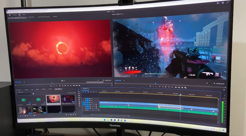The image size is (246, 136).
Task: Click timeline playhead marker on ruler
Action: click(180, 94)
